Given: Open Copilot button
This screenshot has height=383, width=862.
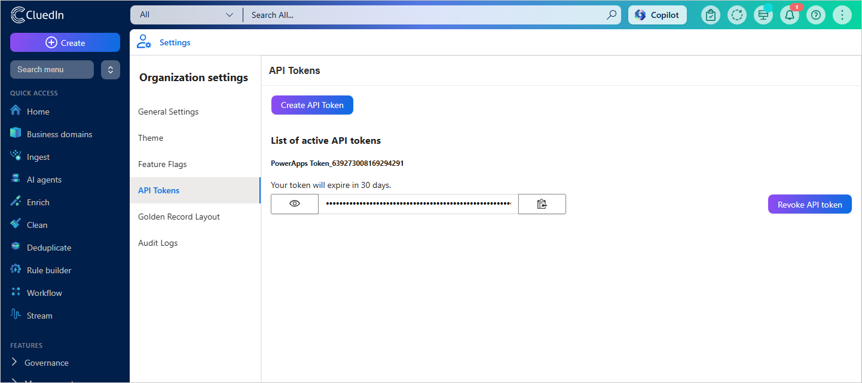Looking at the screenshot, I should [x=658, y=15].
